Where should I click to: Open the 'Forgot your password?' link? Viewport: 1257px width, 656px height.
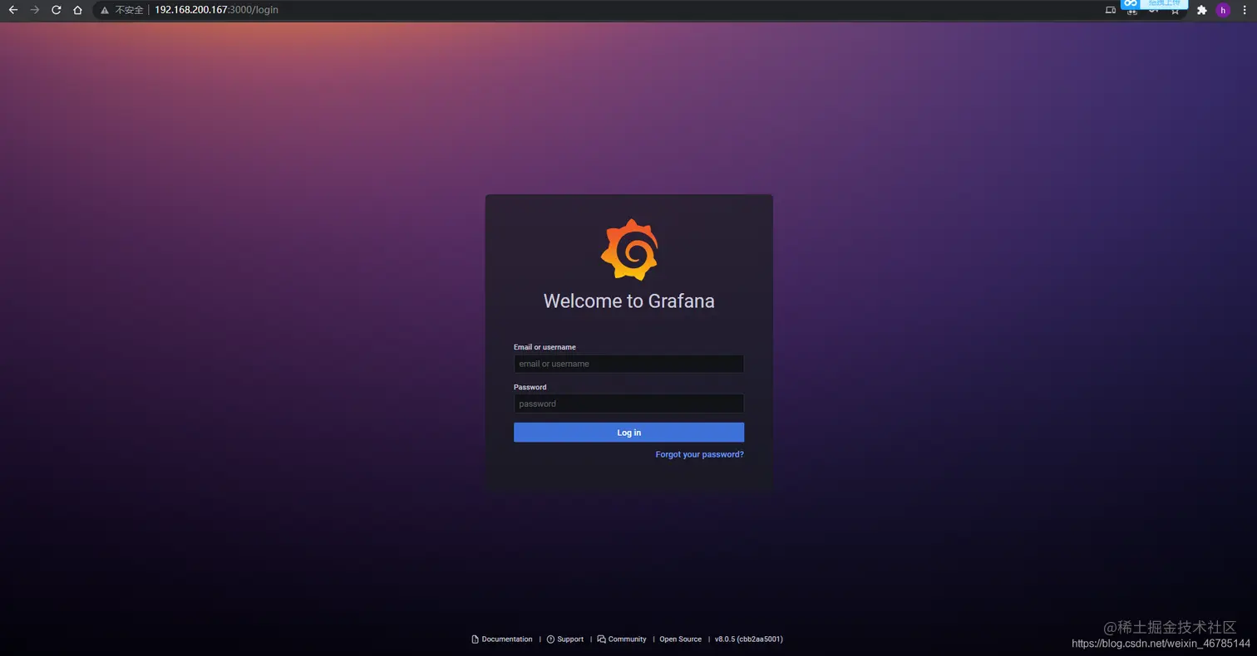(699, 455)
